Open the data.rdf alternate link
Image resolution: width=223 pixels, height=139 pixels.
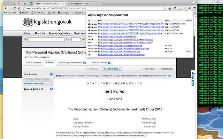click(x=131, y=33)
